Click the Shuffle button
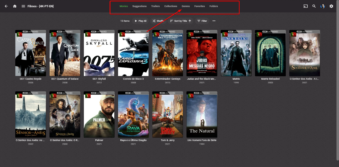Viewport: 339px width, 167px height. point(158,21)
